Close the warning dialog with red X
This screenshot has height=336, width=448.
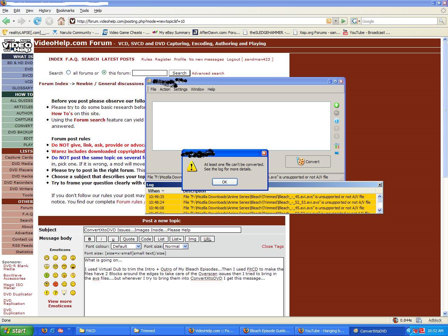tap(264, 153)
